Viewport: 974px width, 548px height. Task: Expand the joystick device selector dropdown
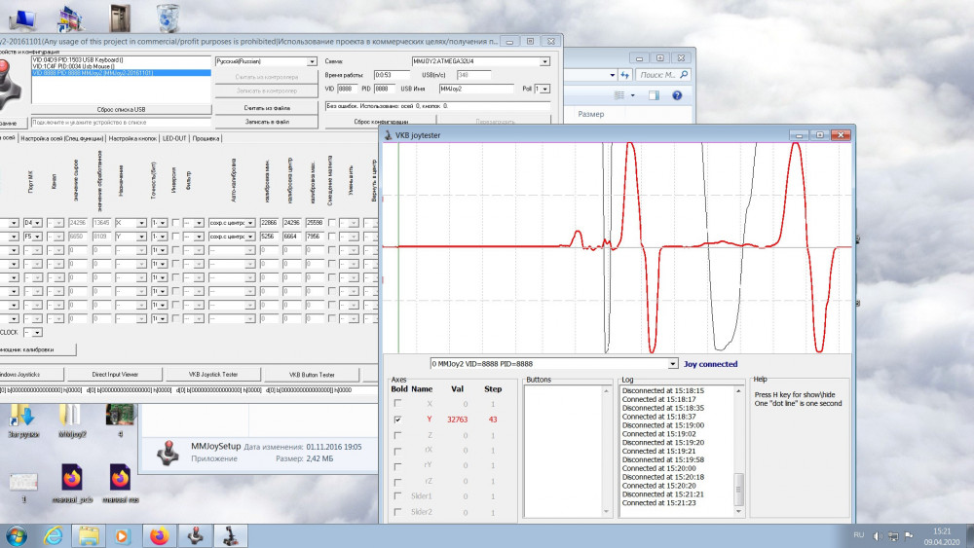pos(673,364)
